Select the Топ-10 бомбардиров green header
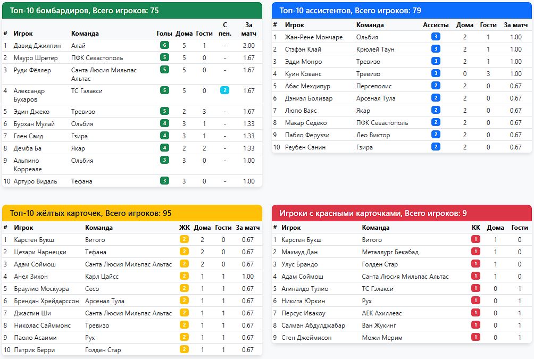Screen dimensions: 534x359 (132, 11)
